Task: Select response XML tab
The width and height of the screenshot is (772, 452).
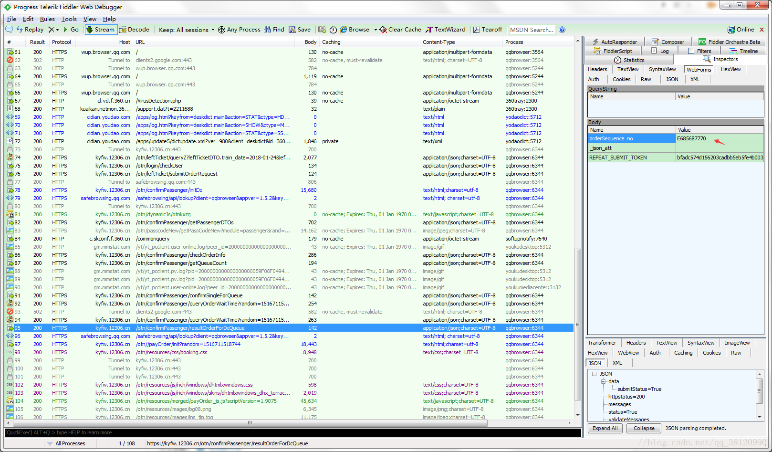Action: (617, 363)
